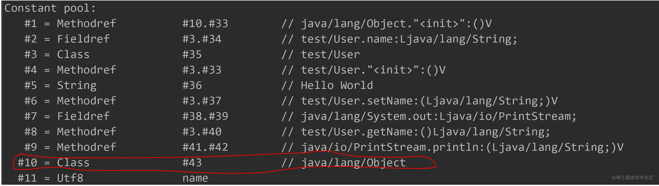Screen dimensions: 659x186
Task: Click the test/User.name:Ljava/lang/String; comment
Action: pyautogui.click(x=399, y=39)
